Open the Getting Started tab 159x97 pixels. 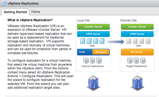pyautogui.click(x=15, y=12)
